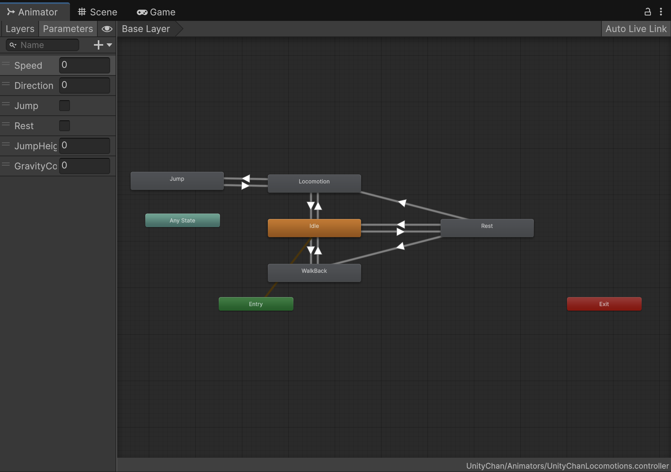Select the green Entry node
Viewport: 671px width, 472px height.
pos(255,304)
